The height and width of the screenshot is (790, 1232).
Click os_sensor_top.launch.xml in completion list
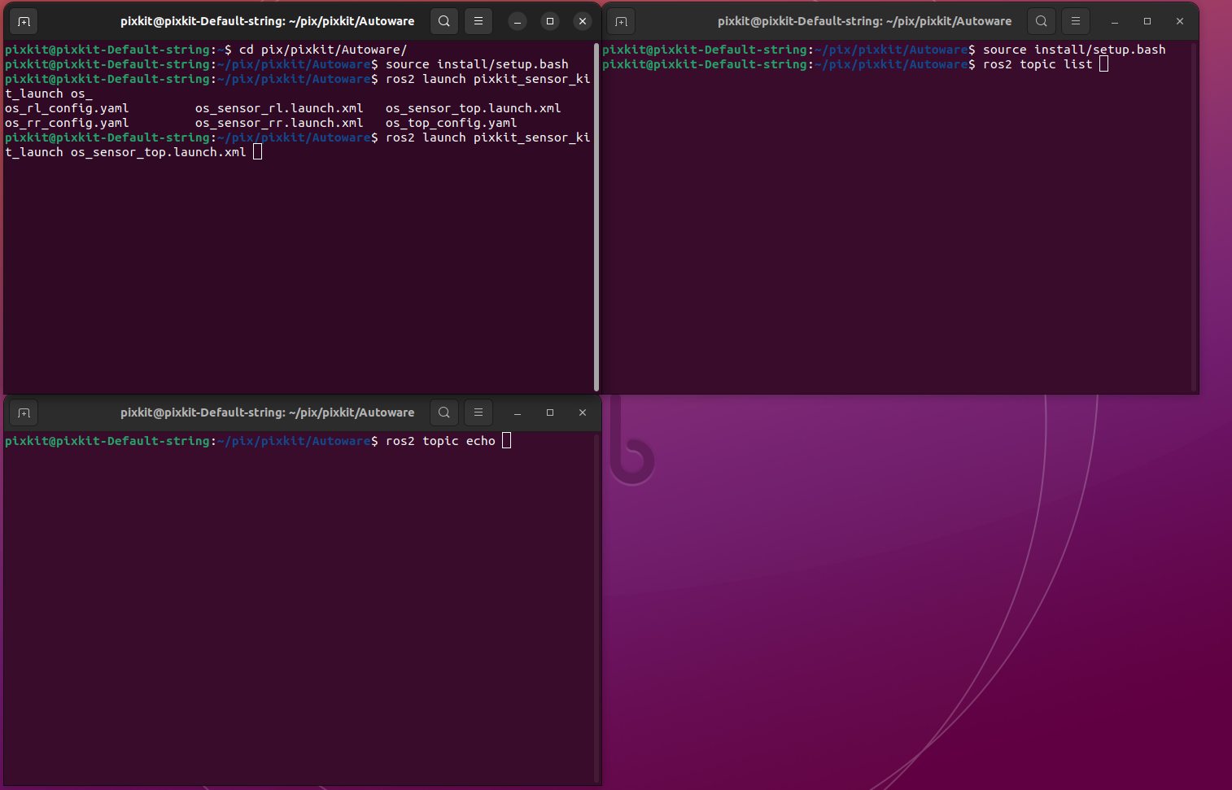[x=474, y=108]
